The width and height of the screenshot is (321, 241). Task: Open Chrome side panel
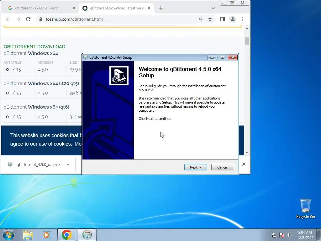[x=223, y=19]
